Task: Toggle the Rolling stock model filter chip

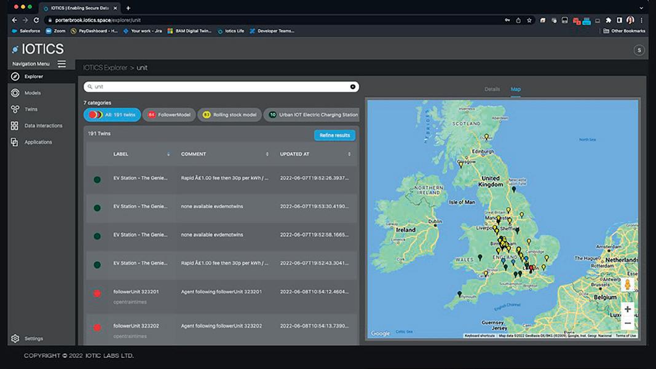Action: click(229, 115)
